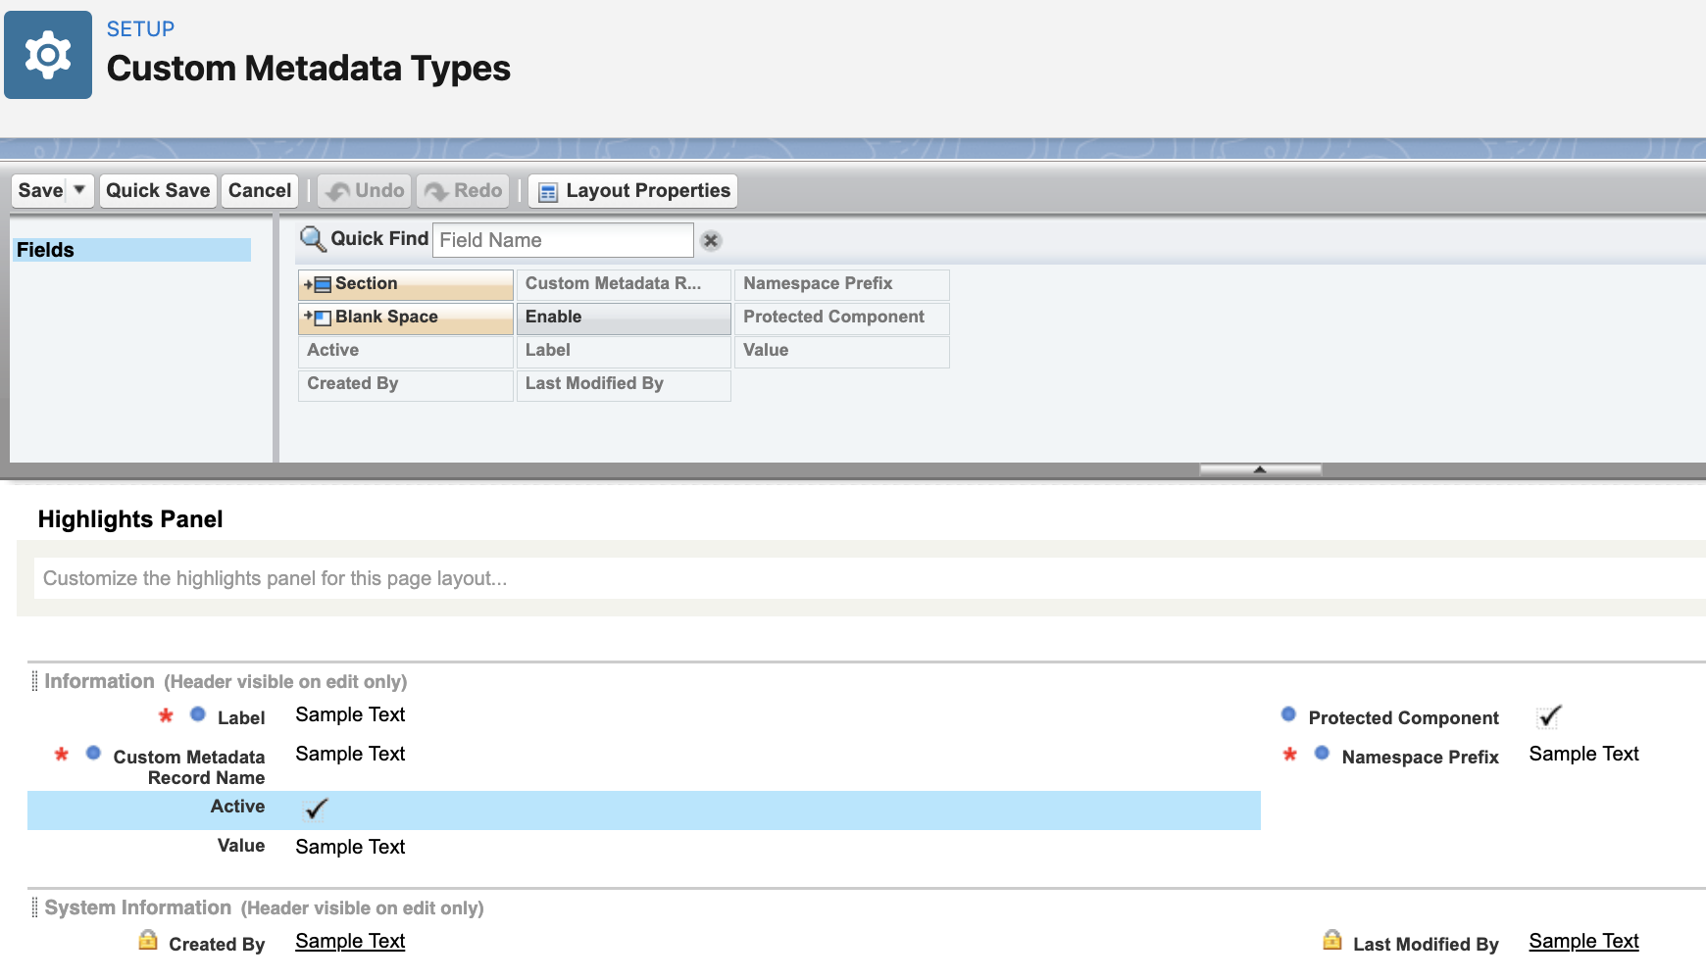Image resolution: width=1706 pixels, height=980 pixels.
Task: Open the Sample Text link under Created By
Action: click(x=348, y=941)
